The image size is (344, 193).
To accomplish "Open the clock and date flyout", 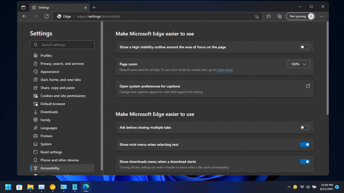I will [x=326, y=187].
